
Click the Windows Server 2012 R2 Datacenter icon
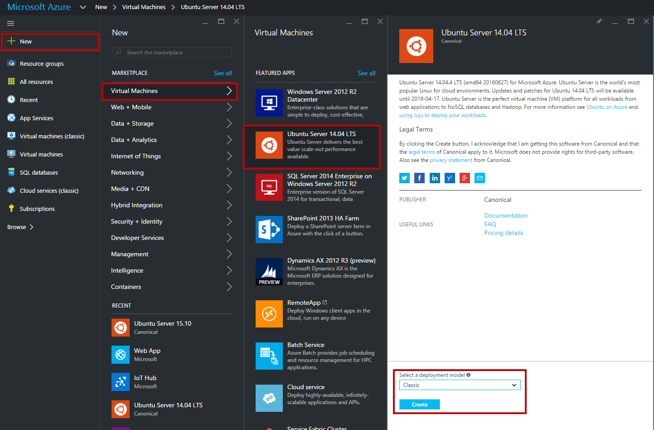(x=269, y=103)
